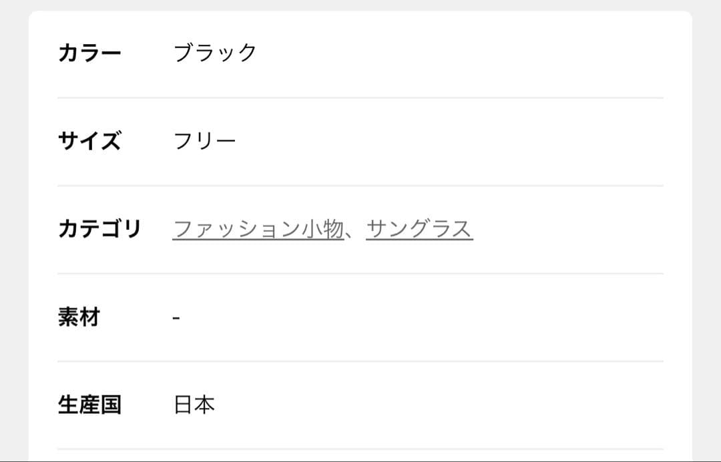Click the card's top-right rounded corner
Viewport: 721px width, 462px height.
point(688,15)
